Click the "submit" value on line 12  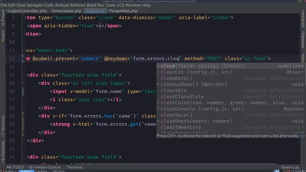click(x=90, y=59)
